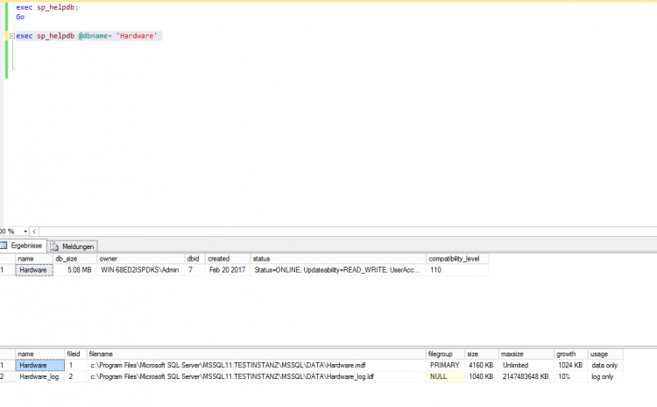
Task: Open the Meldungen tab
Action: pyautogui.click(x=77, y=246)
